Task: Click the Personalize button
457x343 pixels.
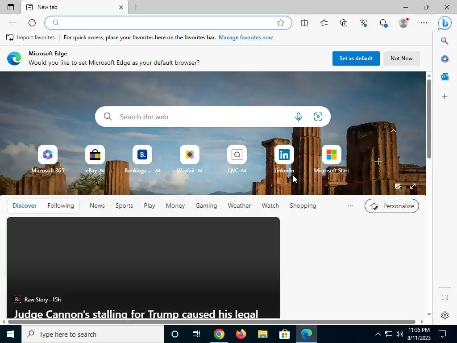Action: pos(392,206)
